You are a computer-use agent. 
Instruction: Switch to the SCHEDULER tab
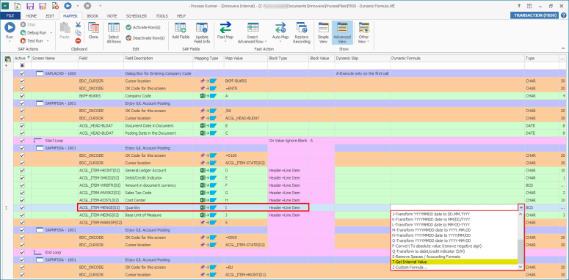tap(137, 16)
